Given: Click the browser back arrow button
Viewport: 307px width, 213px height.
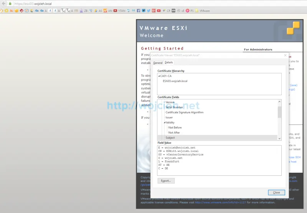Looking at the screenshot, I should click(x=4, y=3).
